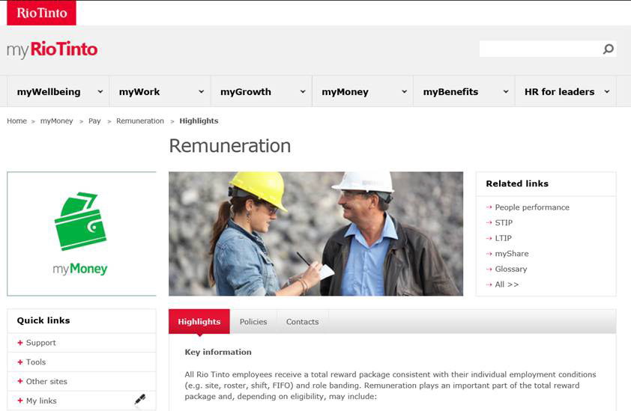Click the Remuneration page heading
Image resolution: width=631 pixels, height=411 pixels.
(x=230, y=145)
